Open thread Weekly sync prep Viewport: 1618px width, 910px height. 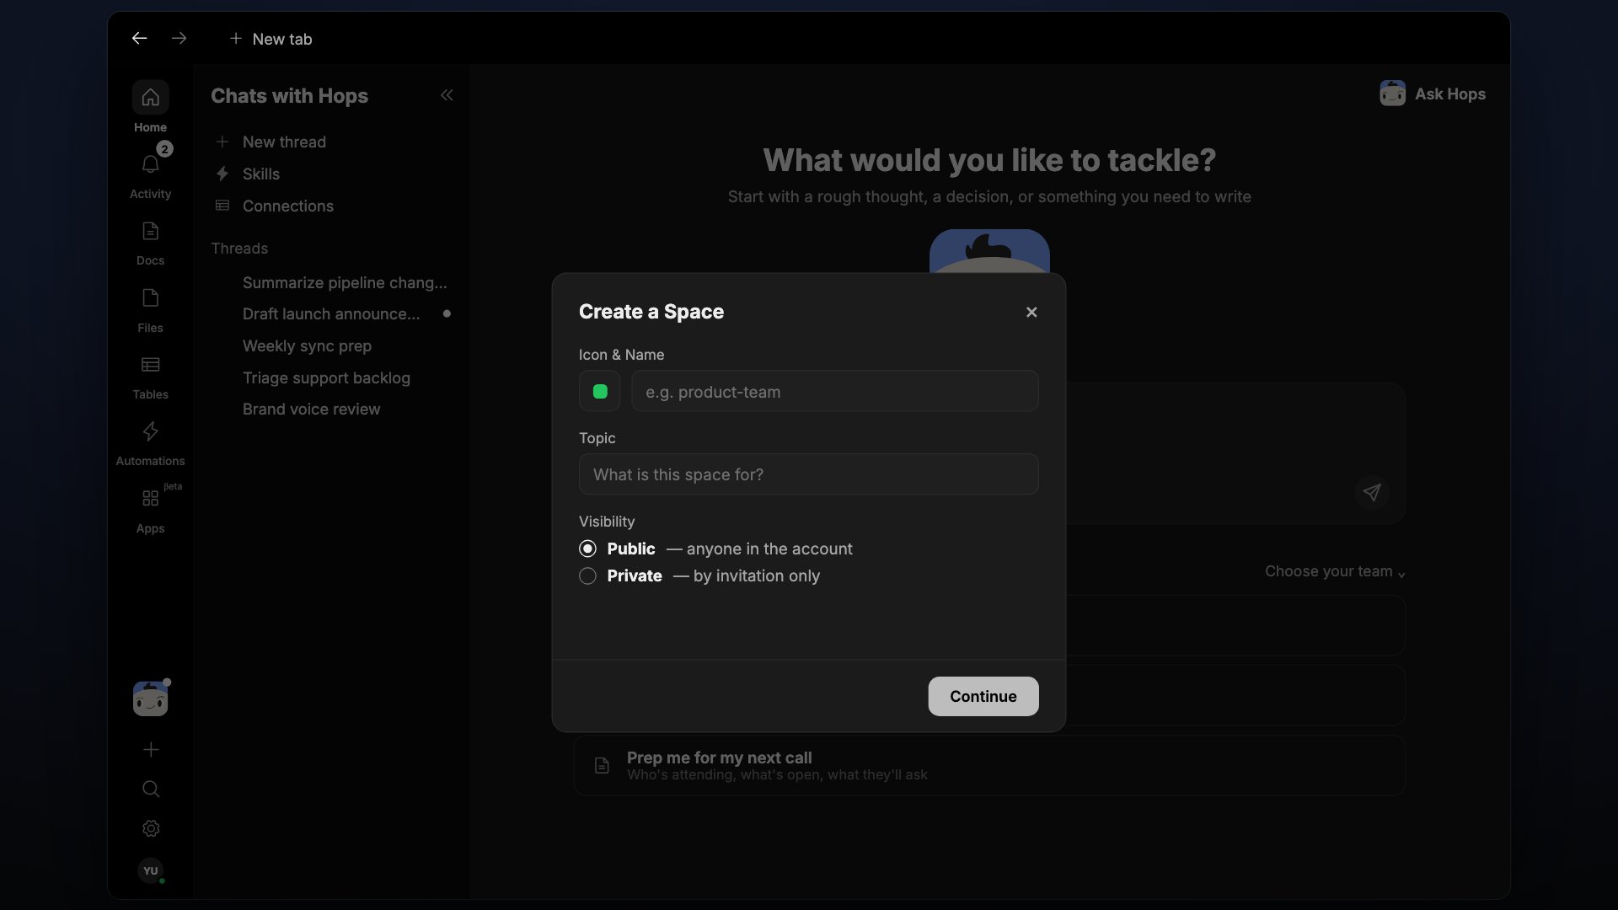[307, 346]
